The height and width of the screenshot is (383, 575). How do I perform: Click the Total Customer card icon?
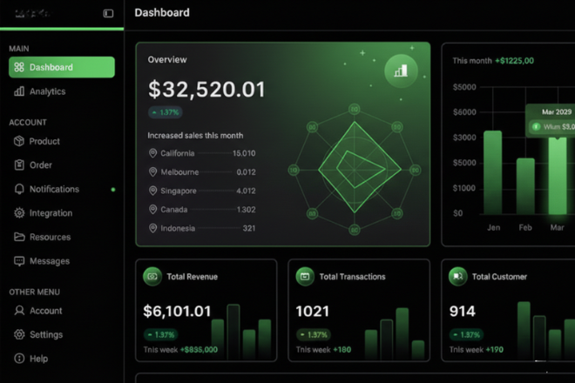(457, 276)
